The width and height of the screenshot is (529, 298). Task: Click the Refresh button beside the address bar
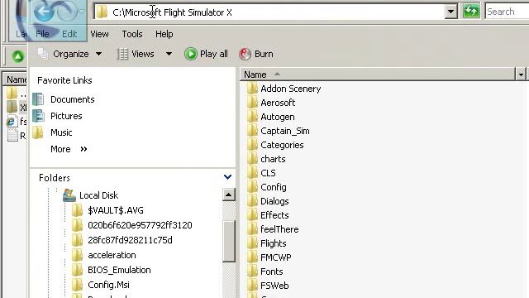pyautogui.click(x=471, y=12)
